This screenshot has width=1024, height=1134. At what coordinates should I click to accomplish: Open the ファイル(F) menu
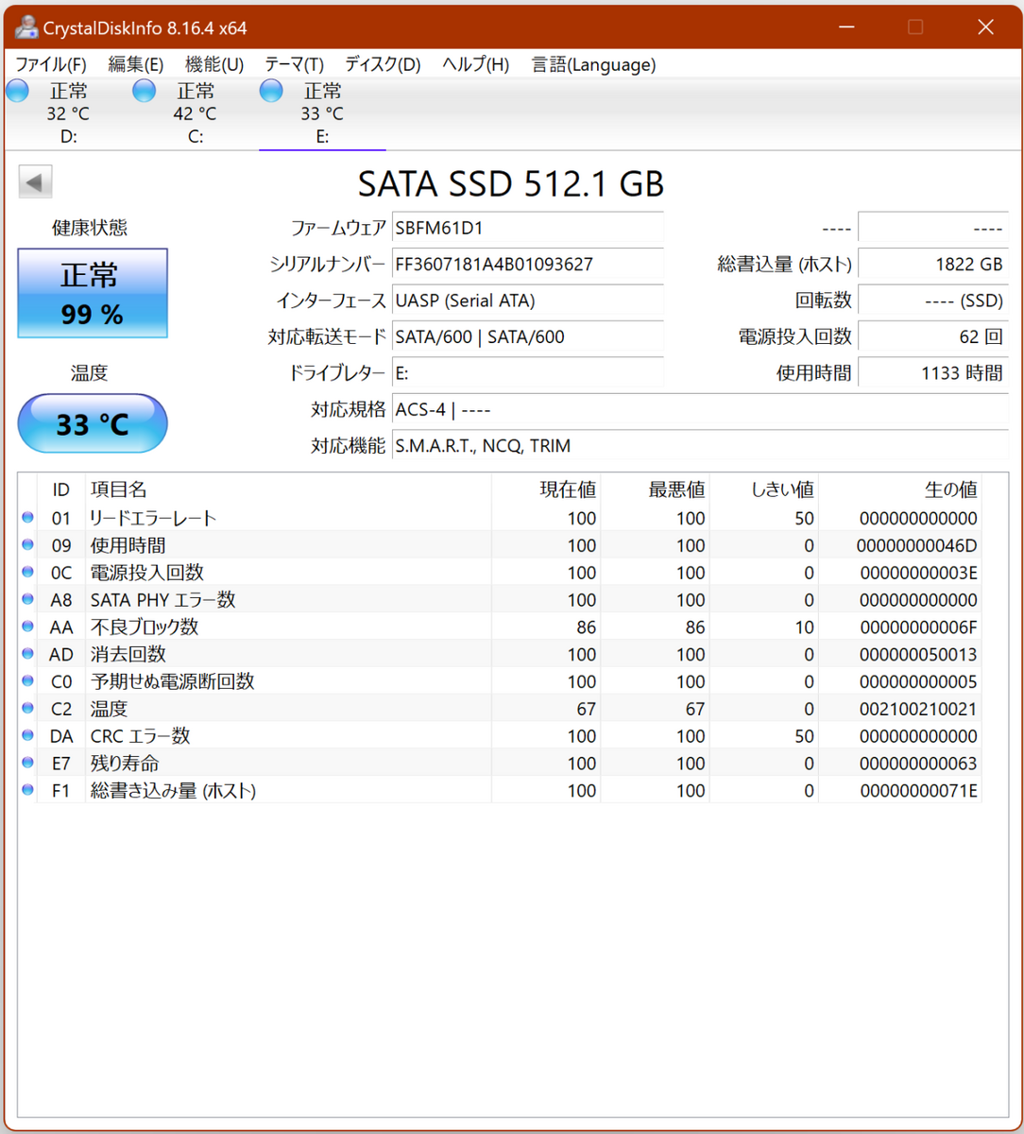pyautogui.click(x=51, y=64)
